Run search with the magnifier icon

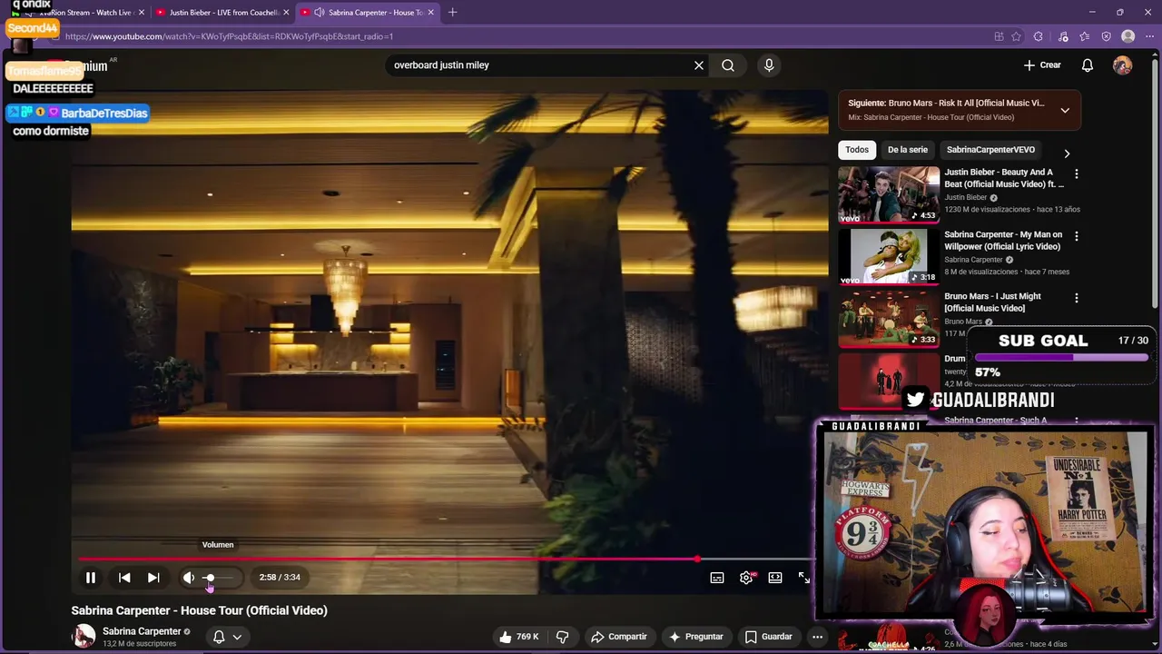[728, 65]
